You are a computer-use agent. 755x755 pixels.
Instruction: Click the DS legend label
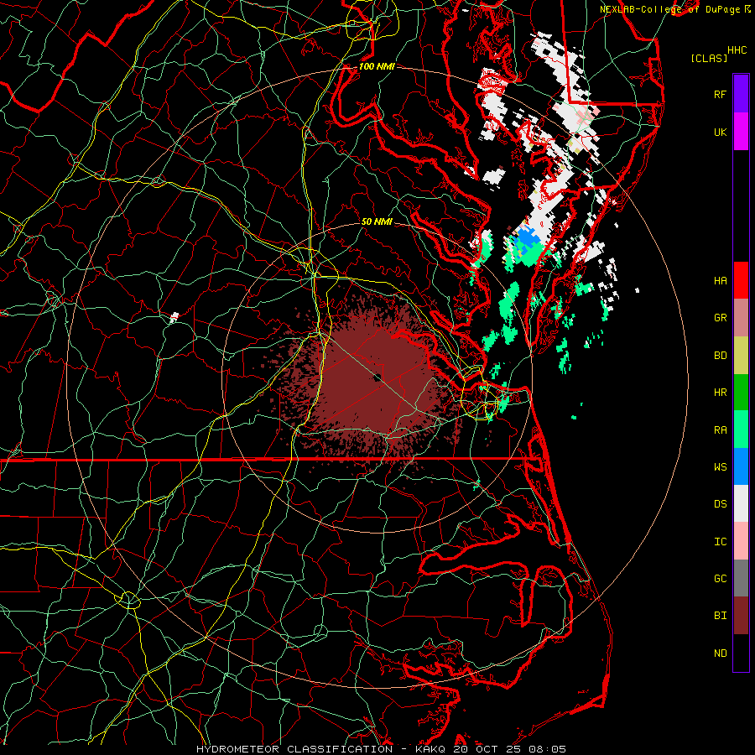pos(720,504)
